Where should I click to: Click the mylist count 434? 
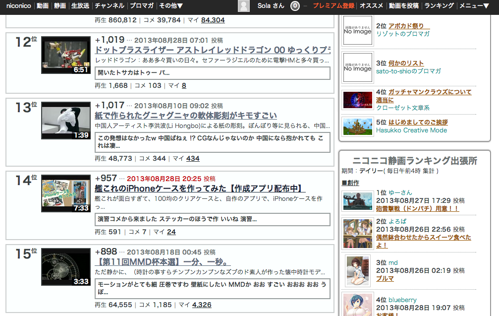(193, 159)
